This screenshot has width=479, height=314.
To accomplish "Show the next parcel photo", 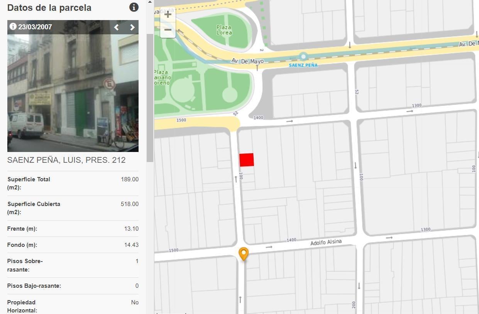I will pyautogui.click(x=132, y=27).
